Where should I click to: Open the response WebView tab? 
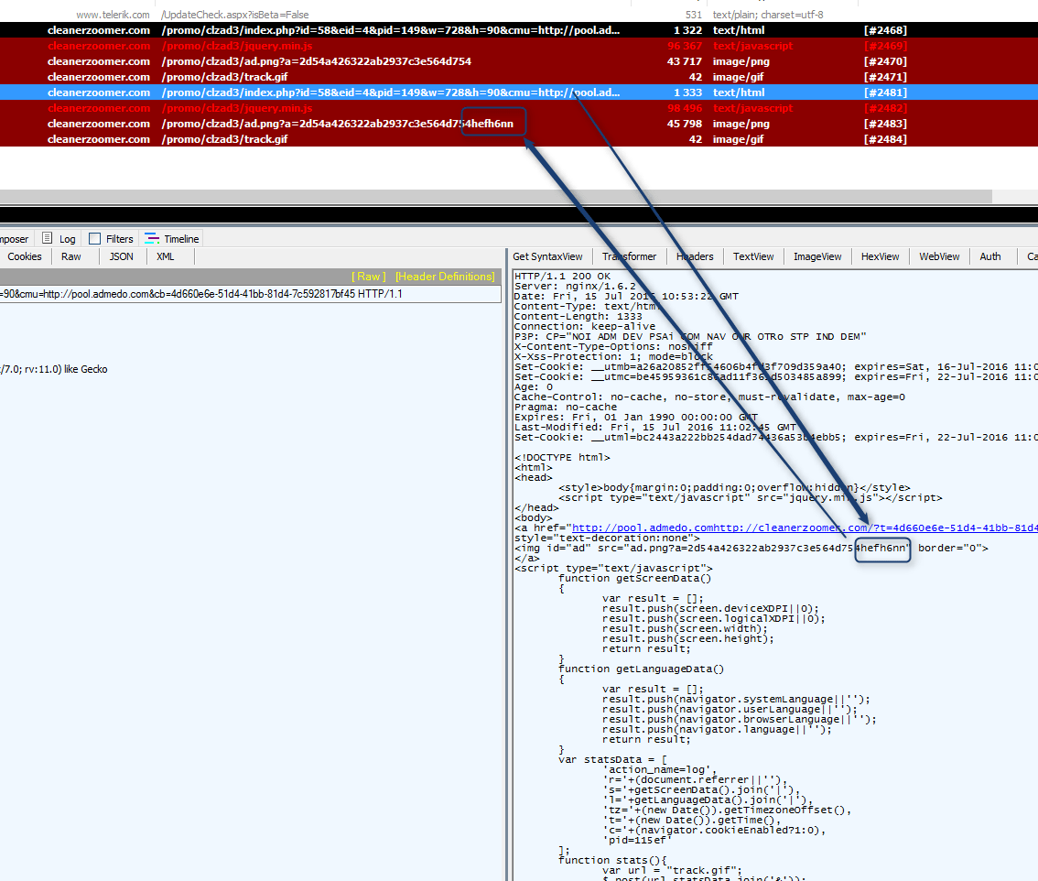pos(939,256)
